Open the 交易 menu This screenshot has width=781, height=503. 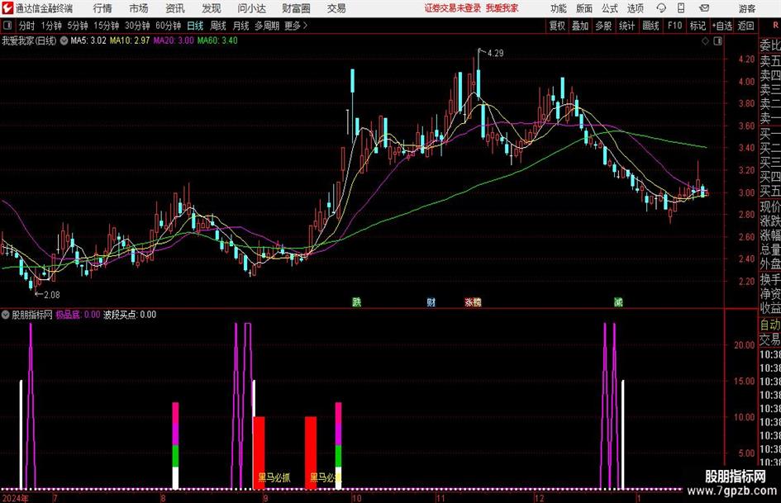point(336,8)
